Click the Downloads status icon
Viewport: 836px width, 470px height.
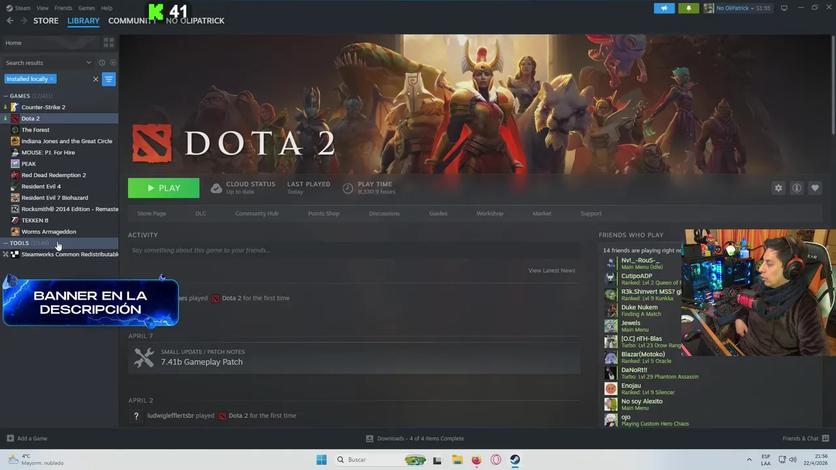pyautogui.click(x=370, y=439)
